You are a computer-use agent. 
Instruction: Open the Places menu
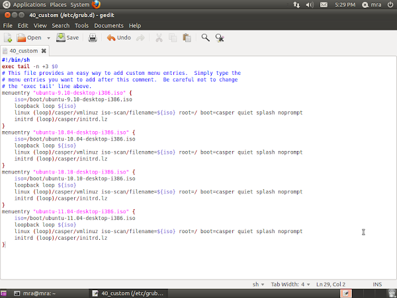tap(58, 5)
